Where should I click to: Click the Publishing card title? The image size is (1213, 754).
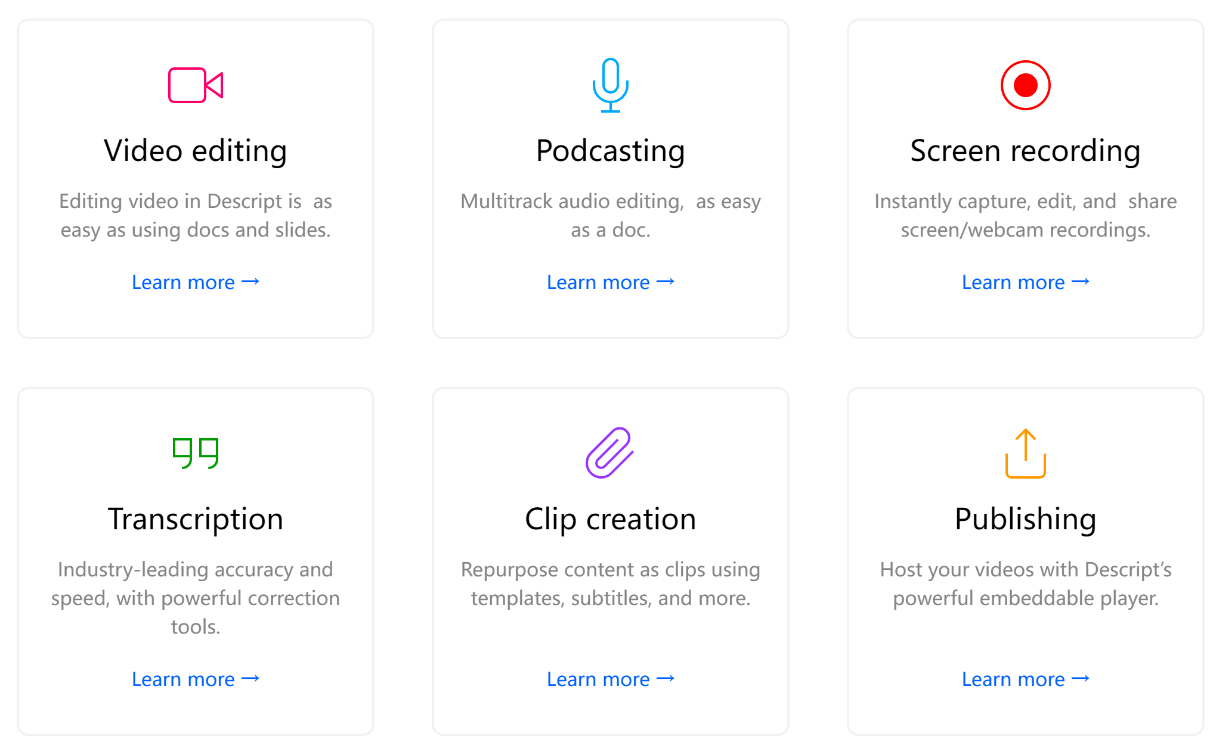tap(1025, 519)
